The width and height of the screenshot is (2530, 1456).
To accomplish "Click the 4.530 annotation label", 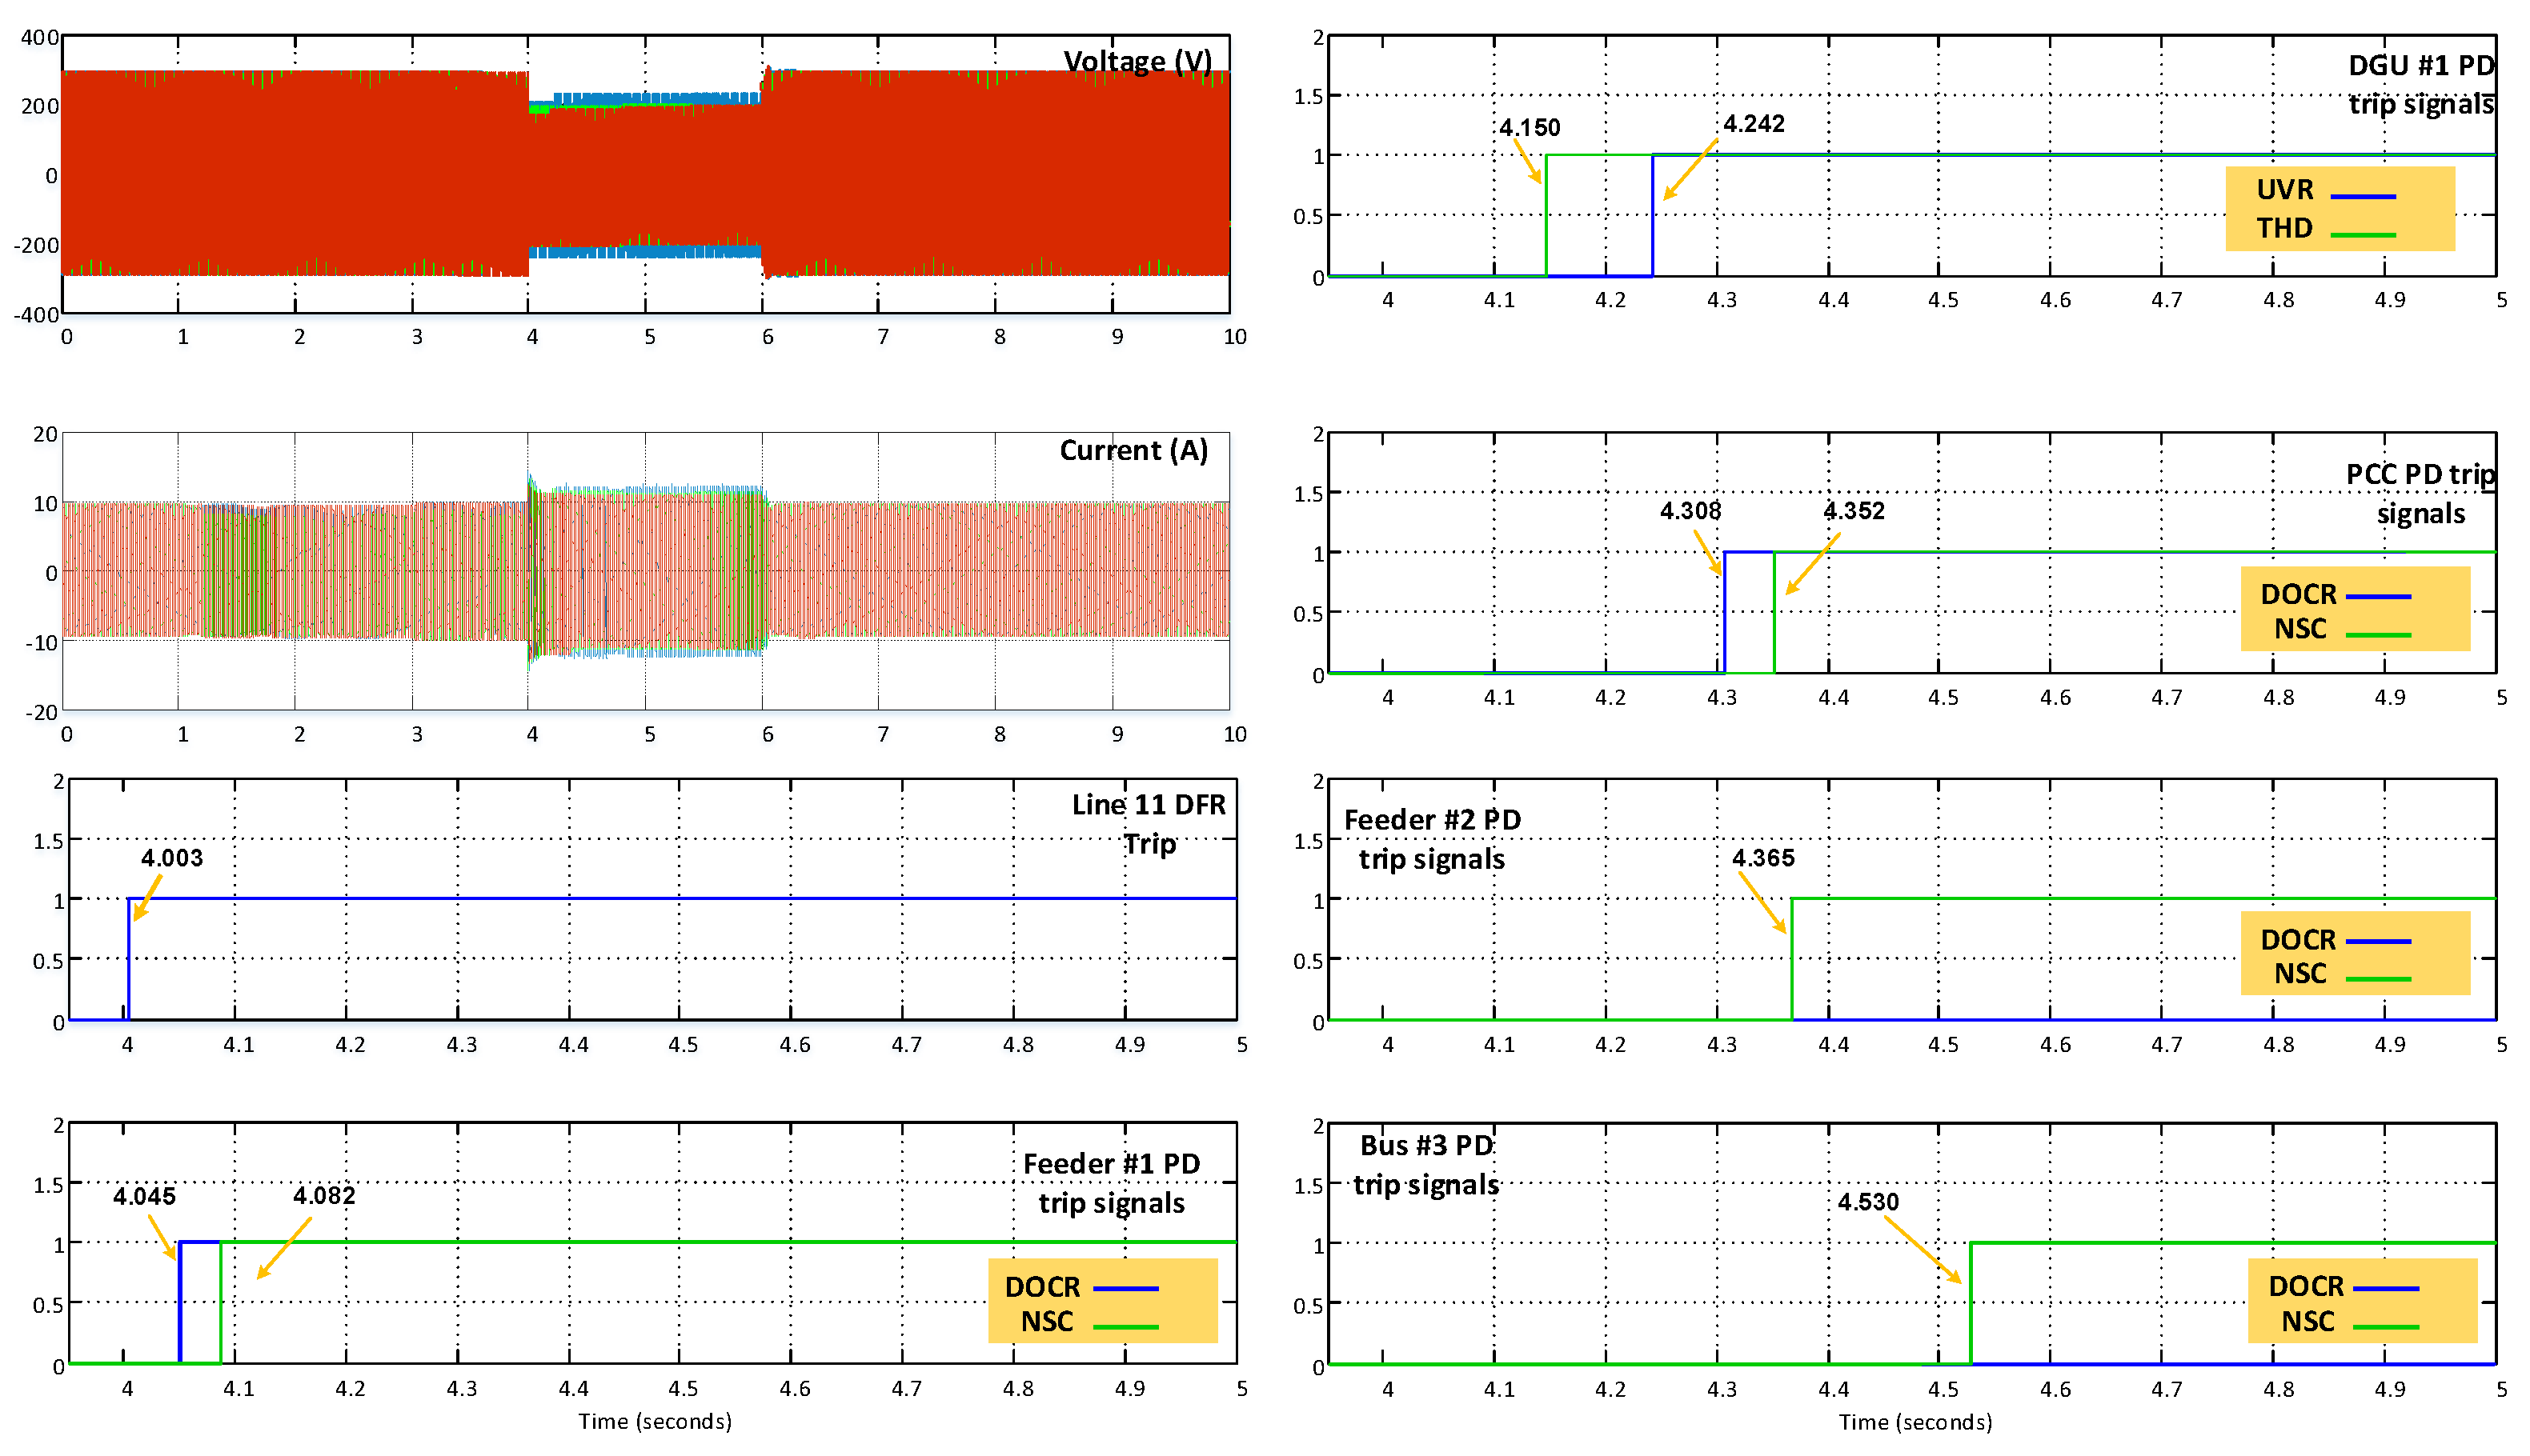I will pos(1870,1201).
